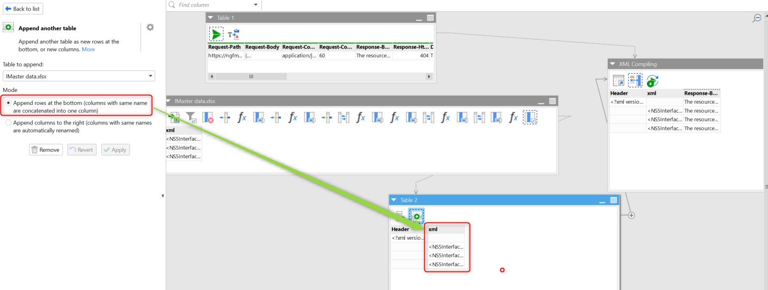Viewport: 768px width, 290px height.
Task: Select the Response-Ht... column header in Table 1
Action: [411, 47]
